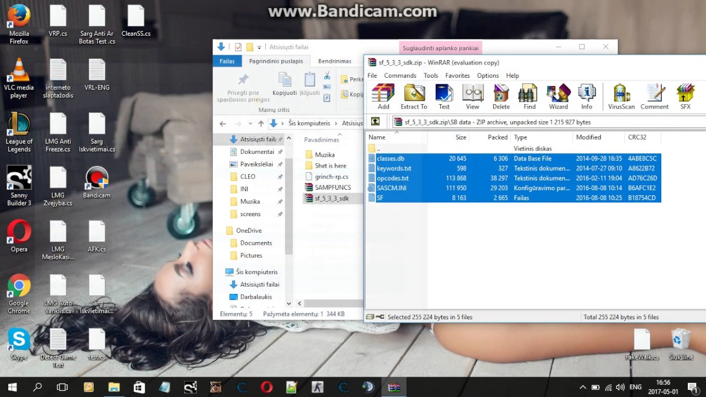The width and height of the screenshot is (706, 397).
Task: Select Dokumentai in Explorer navigation pane
Action: (x=257, y=152)
